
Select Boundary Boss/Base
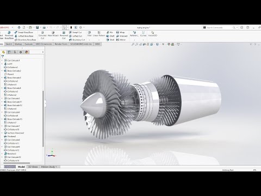(25, 40)
